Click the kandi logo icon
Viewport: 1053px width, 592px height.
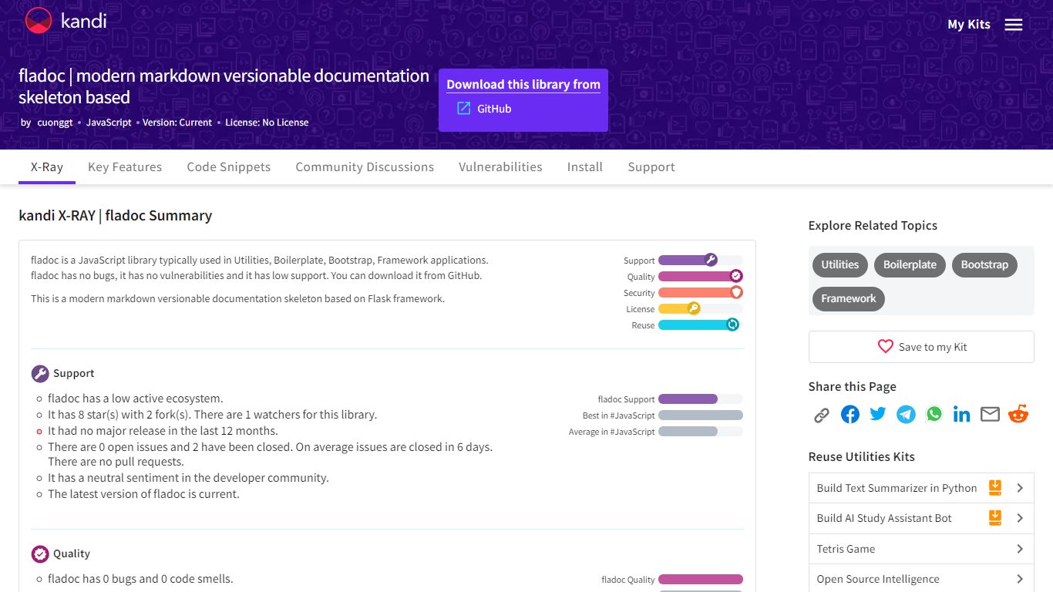tap(39, 21)
